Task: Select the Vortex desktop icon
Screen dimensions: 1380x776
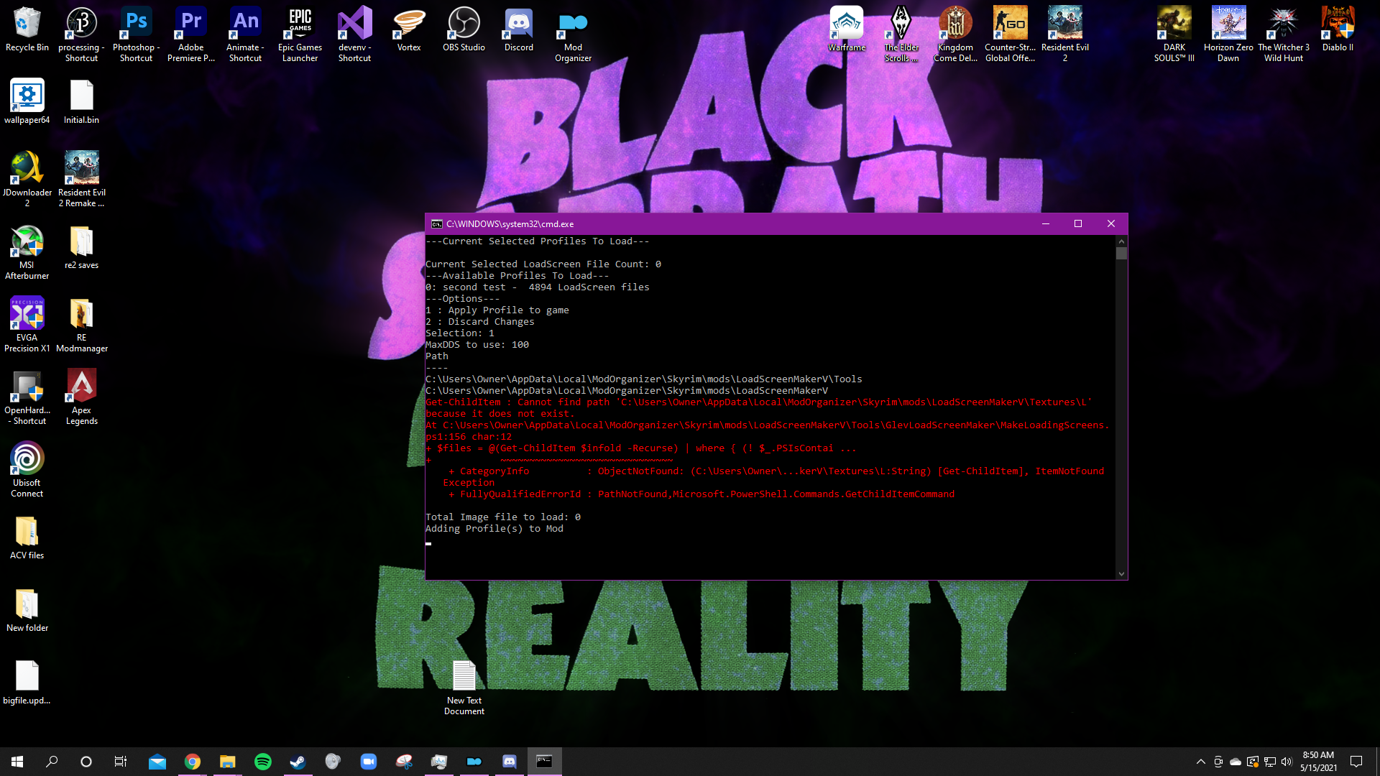Action: (x=409, y=30)
